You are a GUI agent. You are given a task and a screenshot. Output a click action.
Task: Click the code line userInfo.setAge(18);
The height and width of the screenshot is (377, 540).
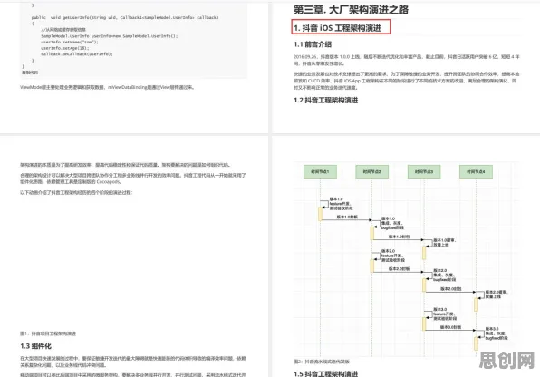[65, 48]
